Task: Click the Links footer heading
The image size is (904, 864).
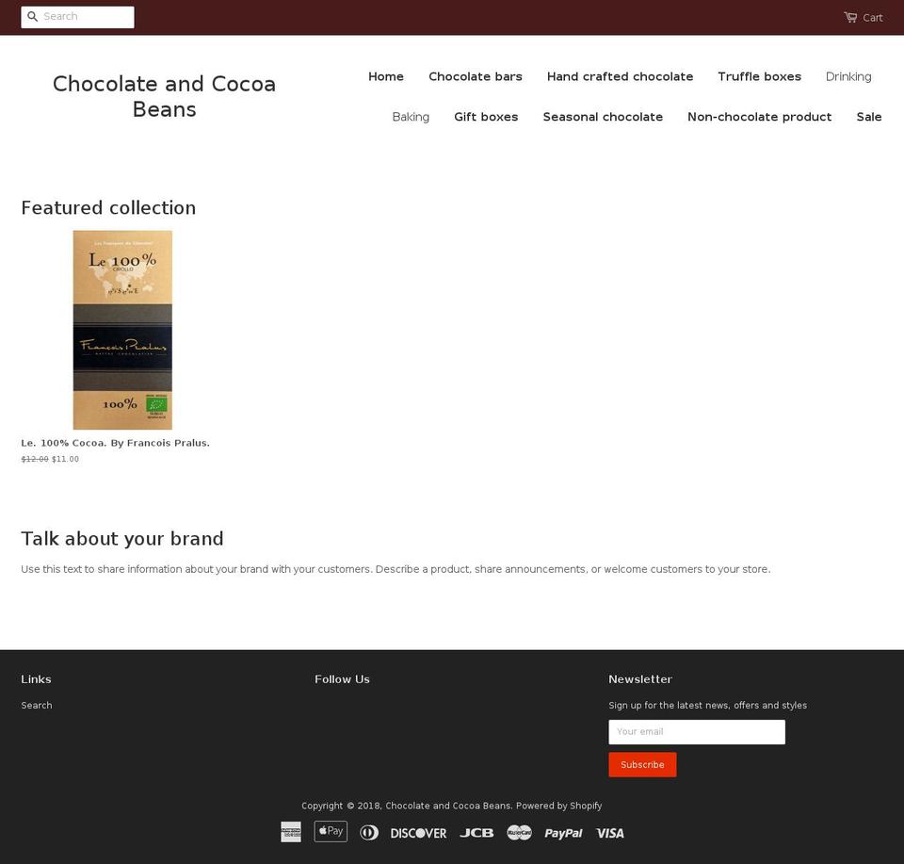Action: (x=36, y=679)
